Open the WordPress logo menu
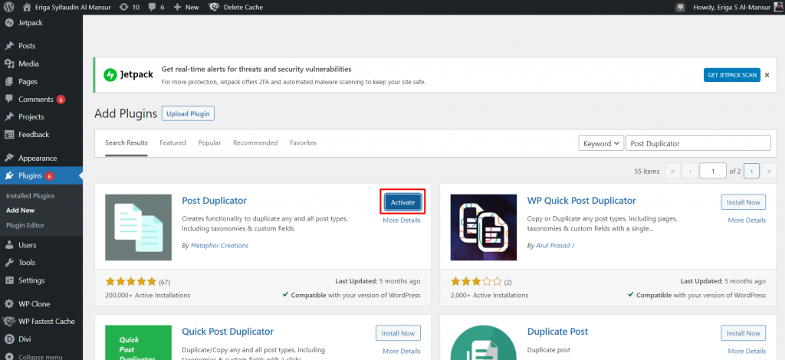The width and height of the screenshot is (785, 360). (8, 7)
